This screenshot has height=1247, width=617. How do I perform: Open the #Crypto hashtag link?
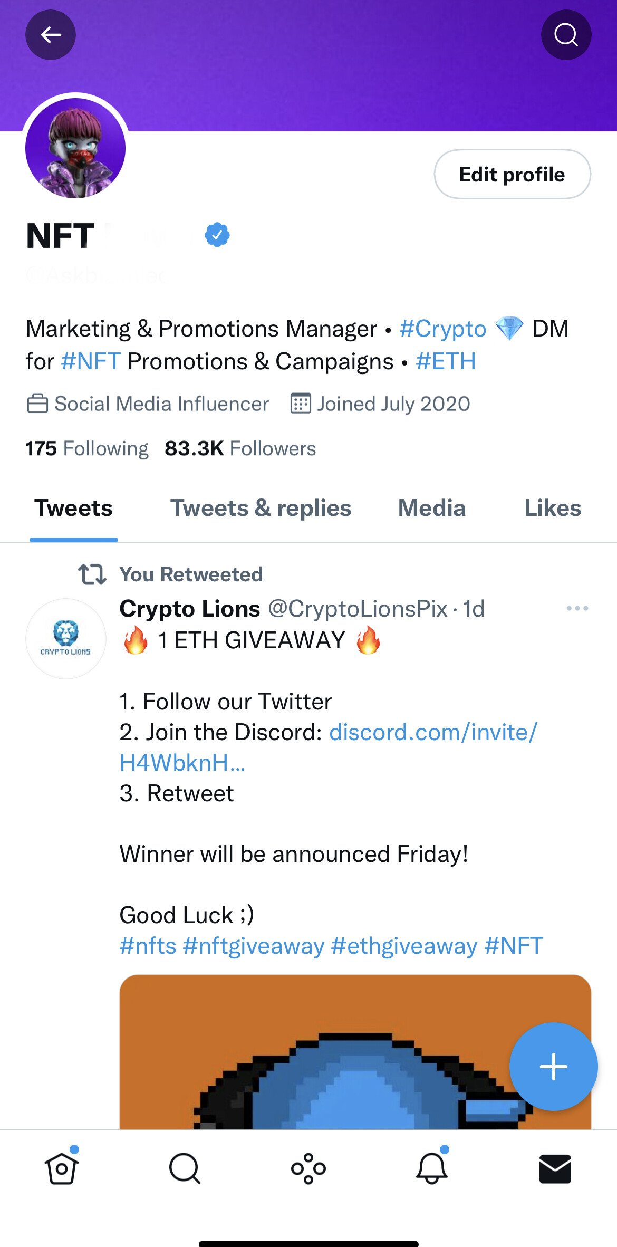pyautogui.click(x=443, y=328)
